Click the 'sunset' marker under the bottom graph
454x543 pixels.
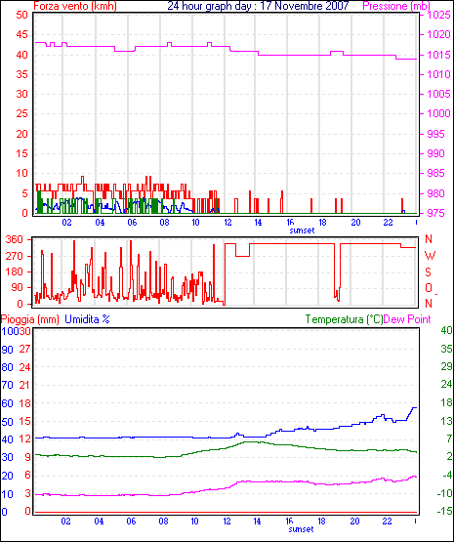[302, 529]
